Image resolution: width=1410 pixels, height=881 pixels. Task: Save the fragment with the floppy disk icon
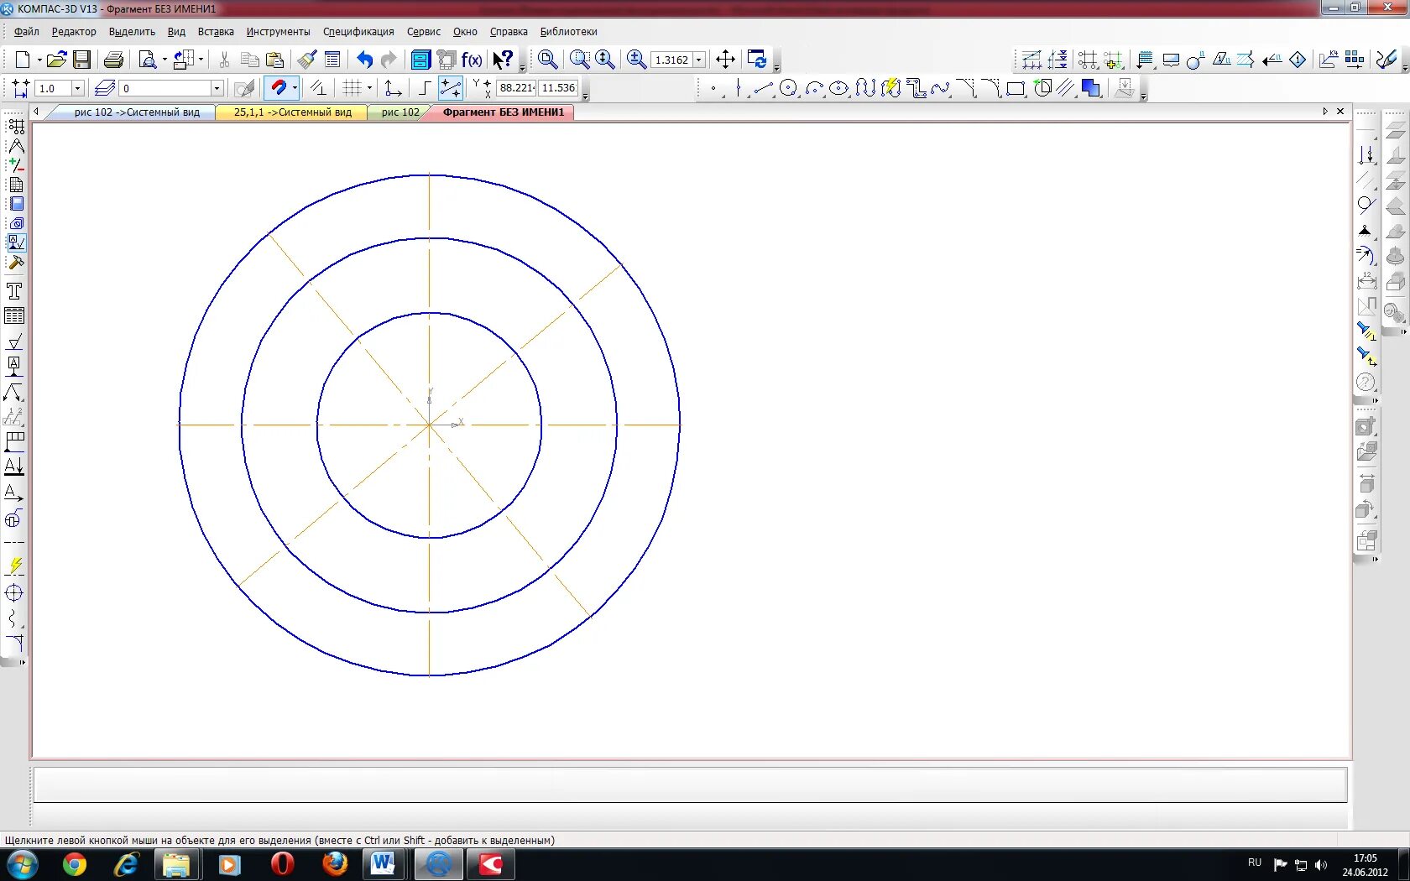coord(81,60)
